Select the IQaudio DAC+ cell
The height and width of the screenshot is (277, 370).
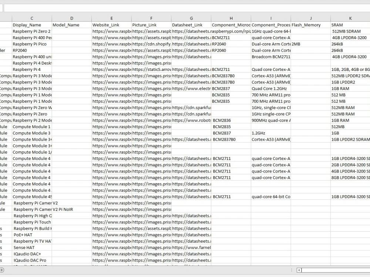click(x=32, y=254)
